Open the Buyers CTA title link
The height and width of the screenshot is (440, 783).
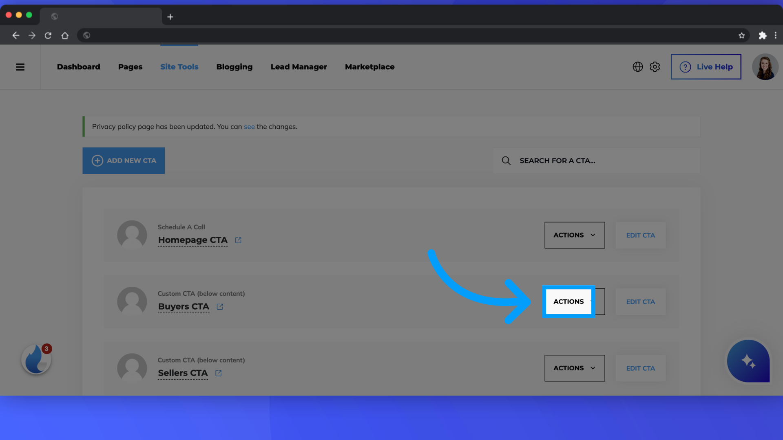[x=184, y=307]
